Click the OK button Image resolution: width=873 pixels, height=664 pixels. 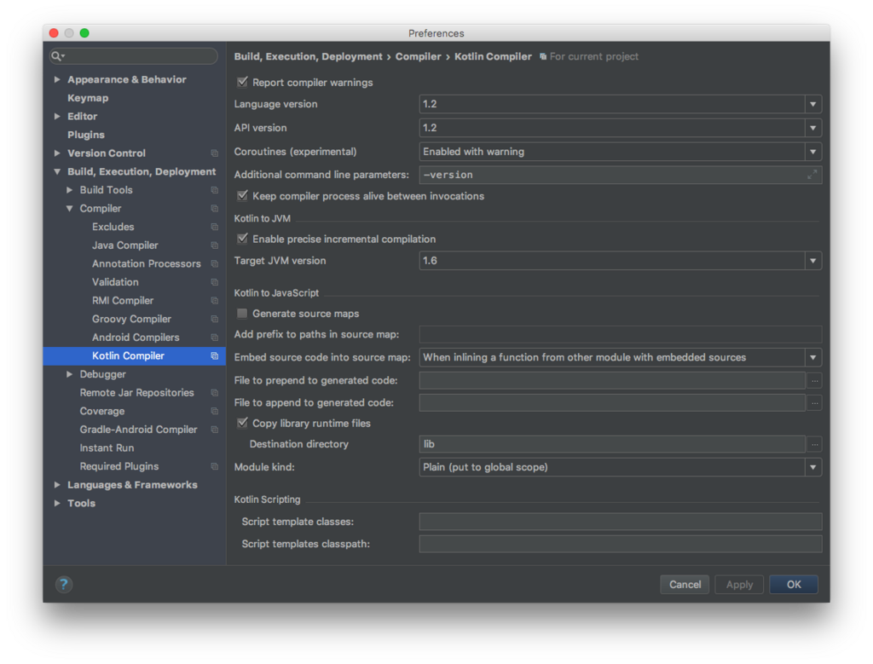click(x=794, y=585)
